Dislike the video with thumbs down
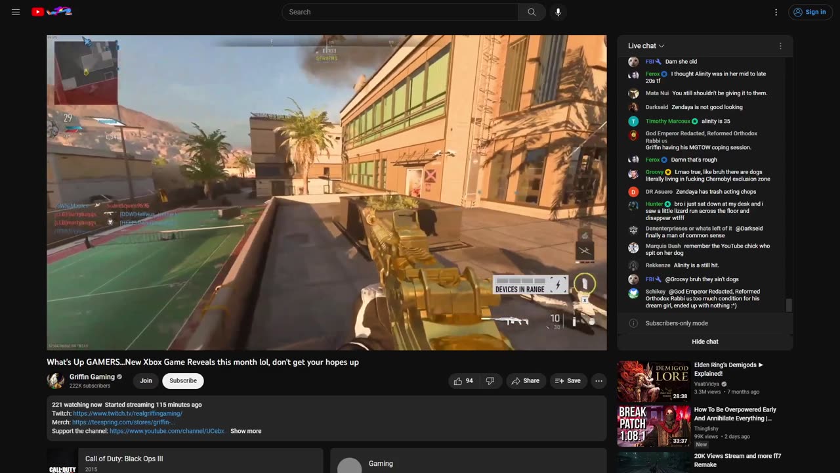This screenshot has height=473, width=840. pyautogui.click(x=490, y=381)
